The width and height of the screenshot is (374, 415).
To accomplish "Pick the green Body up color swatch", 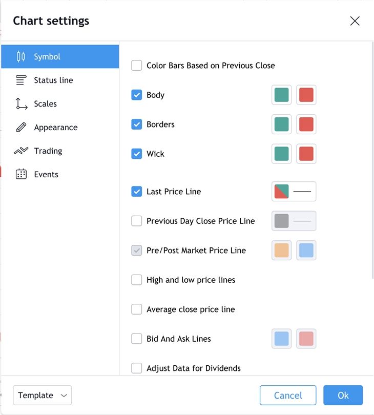I will 281,95.
